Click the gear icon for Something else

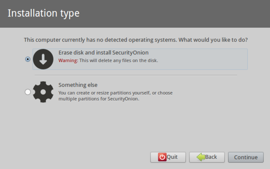coord(43,92)
